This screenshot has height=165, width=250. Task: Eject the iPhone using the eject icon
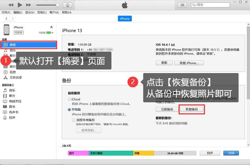coord(51,27)
